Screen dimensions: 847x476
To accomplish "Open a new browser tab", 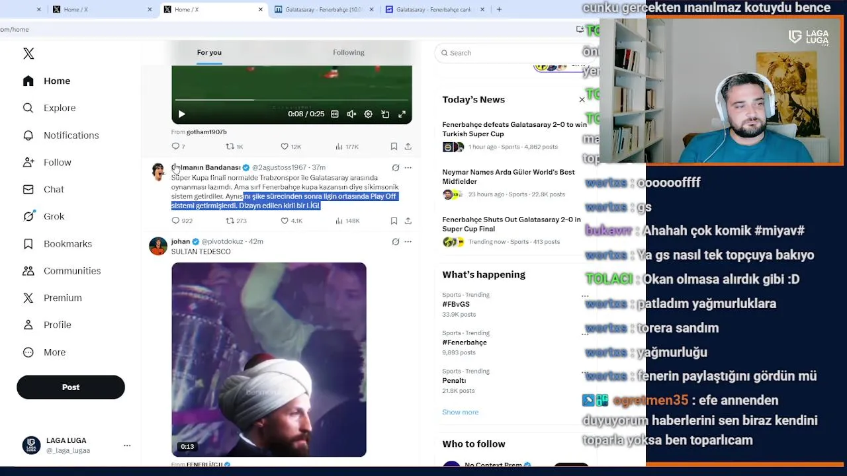I will [499, 9].
